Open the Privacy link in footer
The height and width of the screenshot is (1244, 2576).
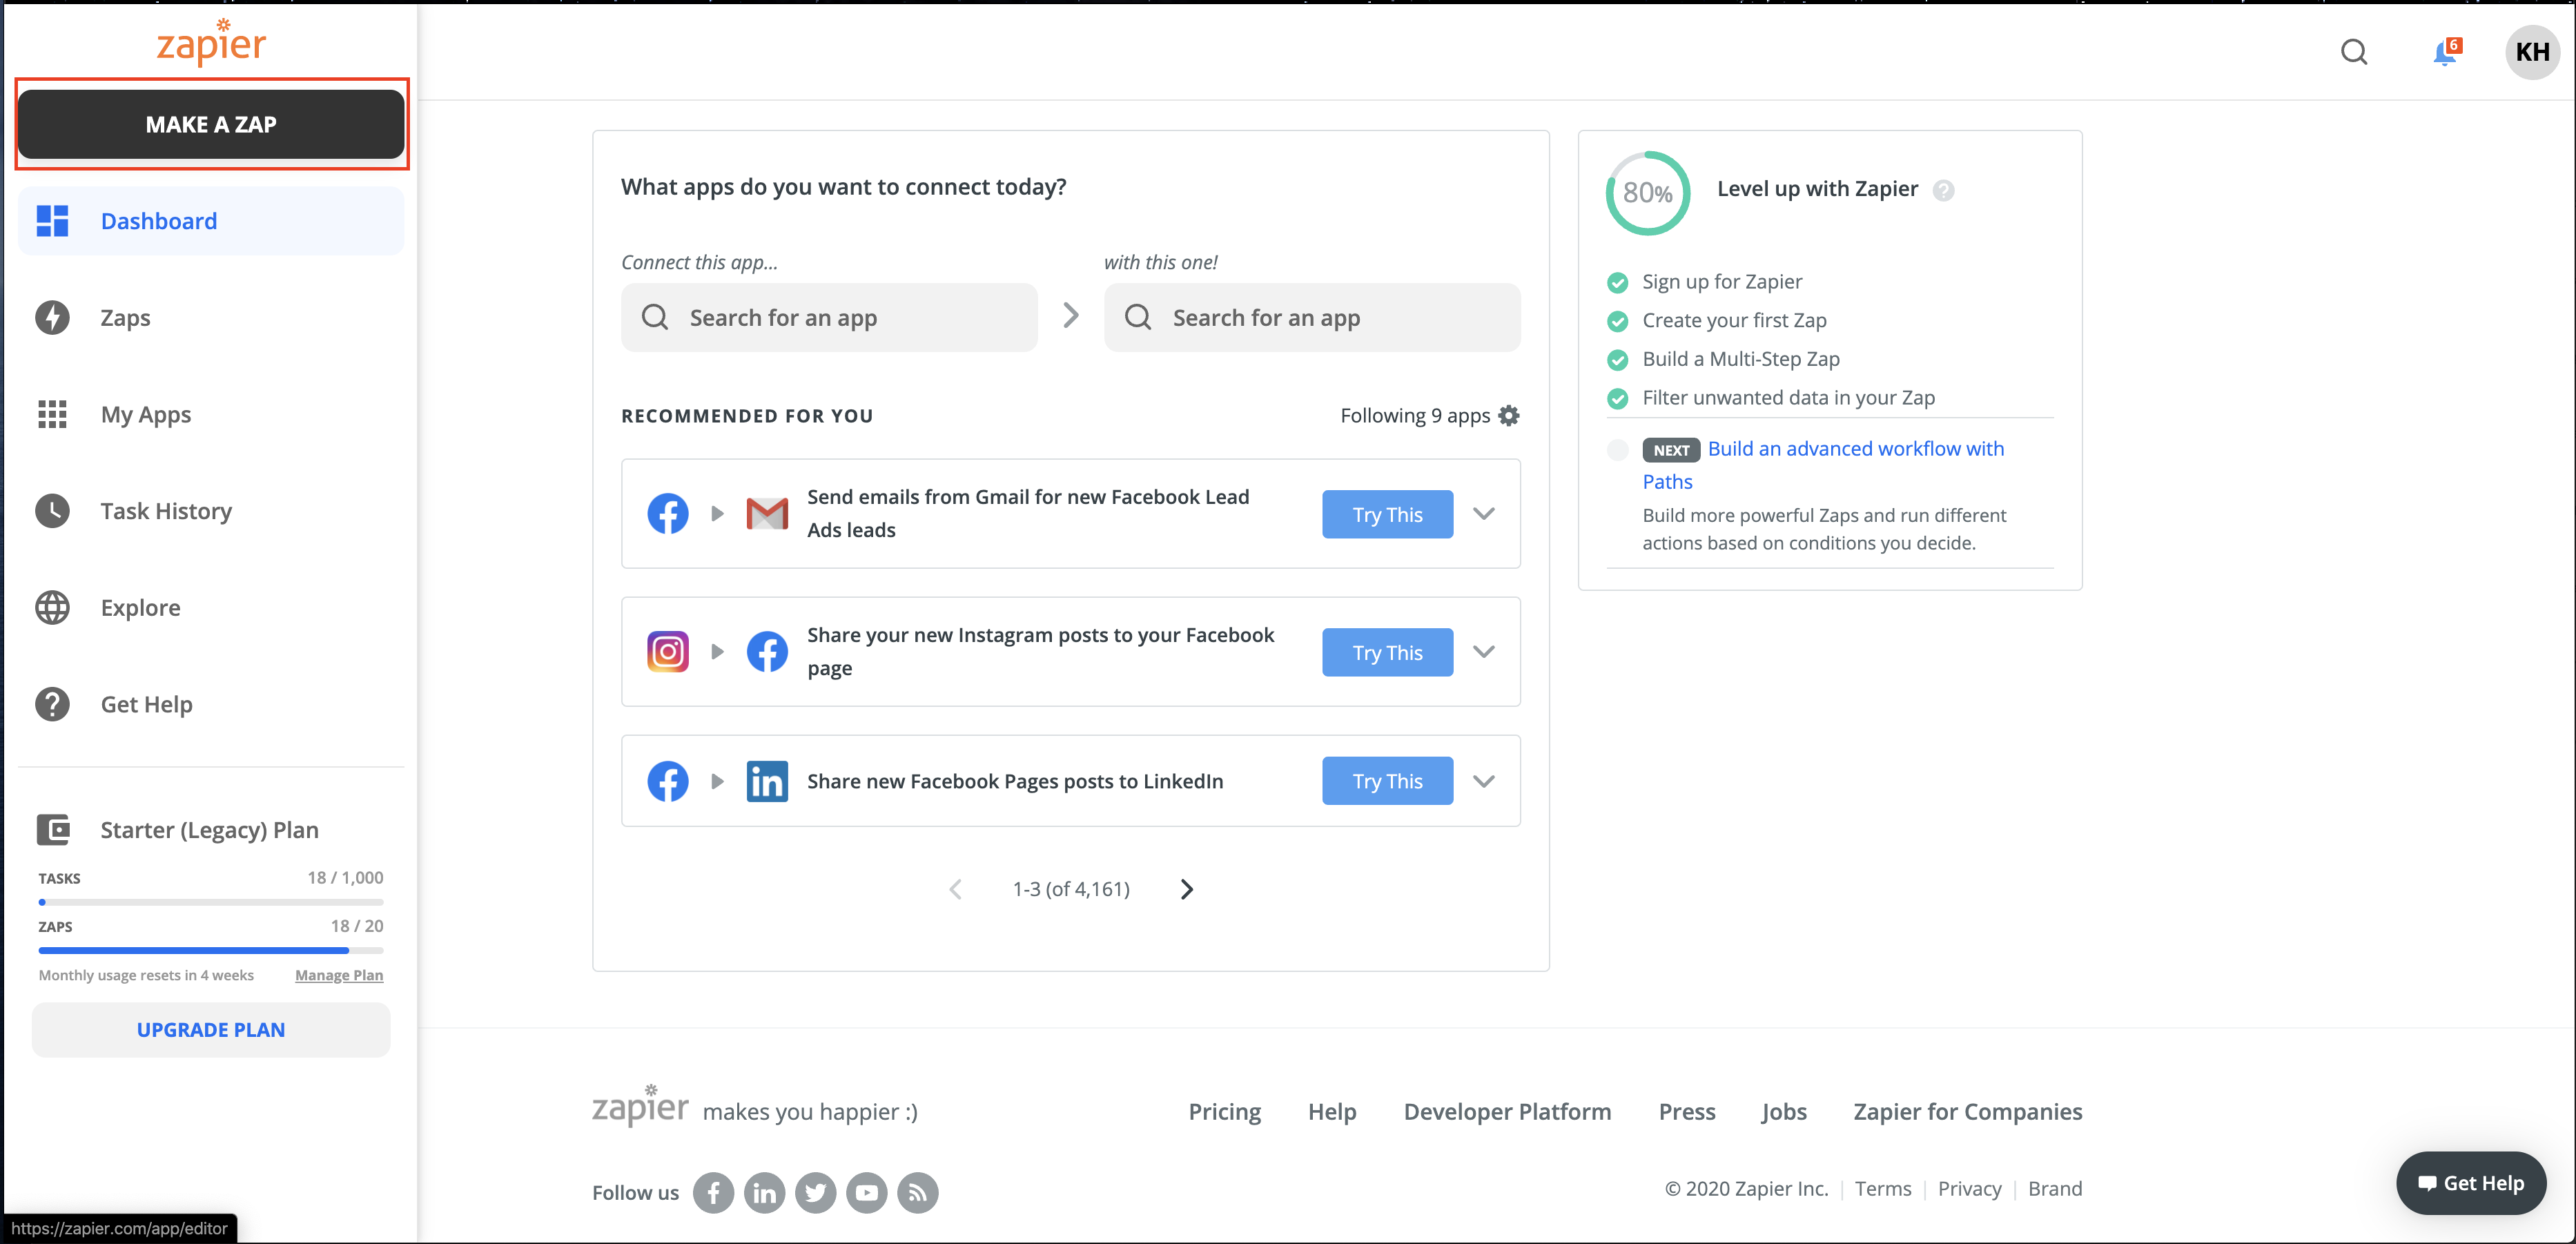click(1969, 1189)
